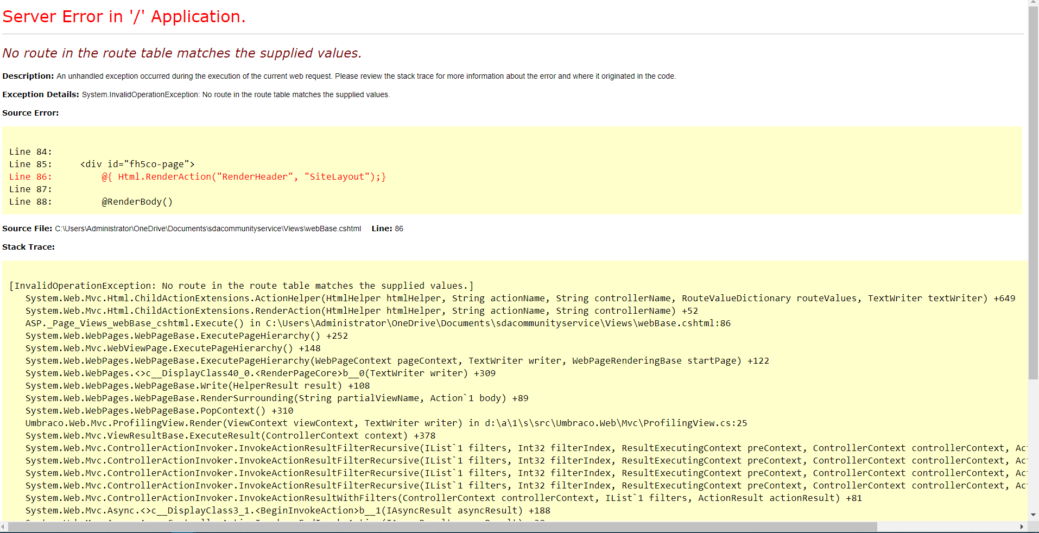The width and height of the screenshot is (1039, 533).
Task: Click the italic "No route in the route table" subheading
Action: coord(182,53)
